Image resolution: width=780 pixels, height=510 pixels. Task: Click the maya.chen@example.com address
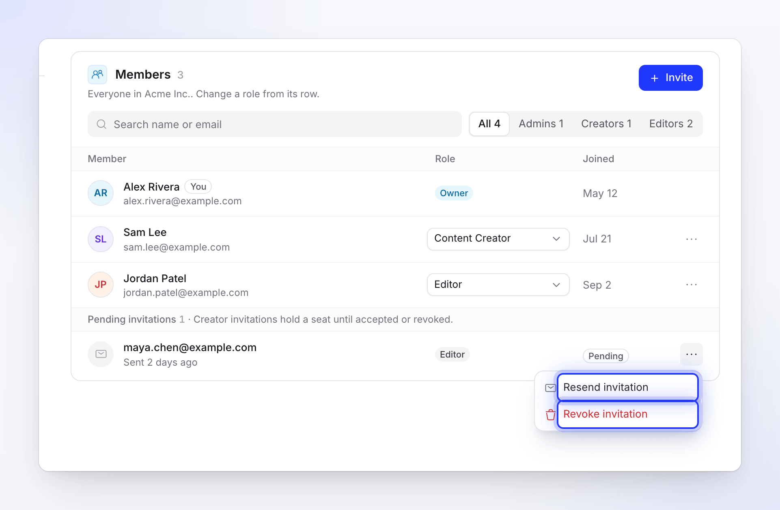click(x=190, y=347)
